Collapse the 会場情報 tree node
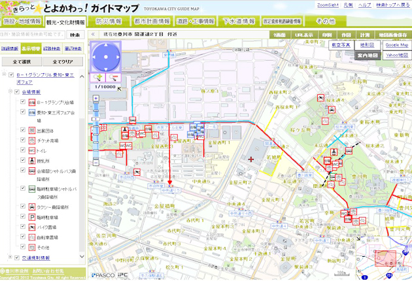 16,92
